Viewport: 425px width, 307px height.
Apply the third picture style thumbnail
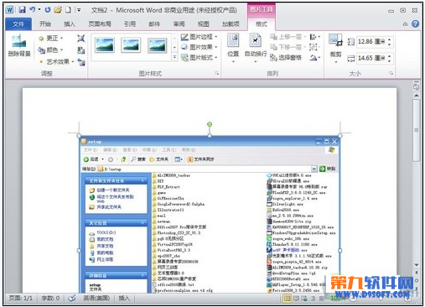[158, 45]
